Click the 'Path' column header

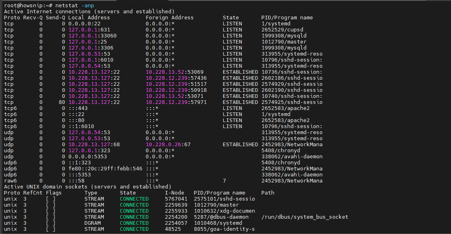pos(268,193)
